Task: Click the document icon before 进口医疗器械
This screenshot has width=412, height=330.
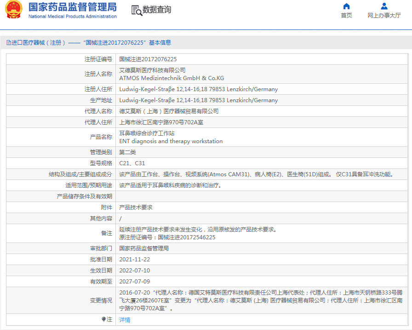Action: (8, 43)
